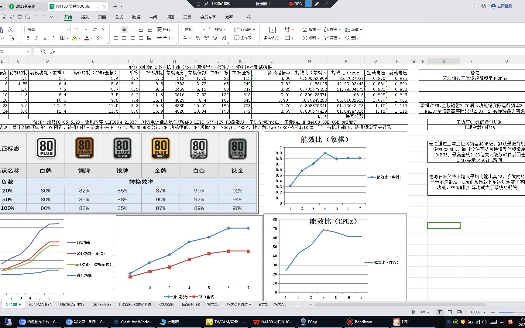This screenshot has height=328, width=525.
Task: Apply Bold formatting
Action: click(28, 38)
